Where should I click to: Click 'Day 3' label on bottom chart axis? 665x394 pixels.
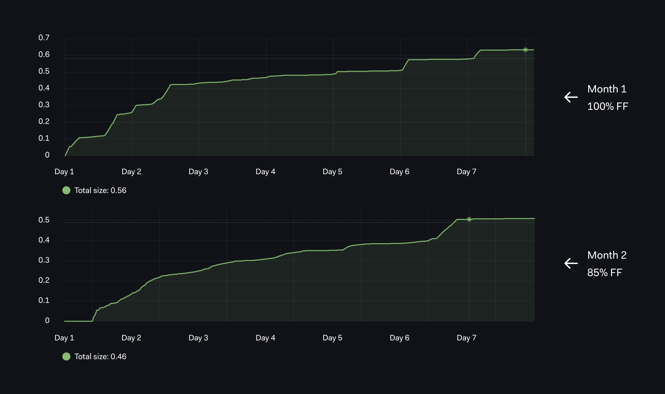point(198,338)
